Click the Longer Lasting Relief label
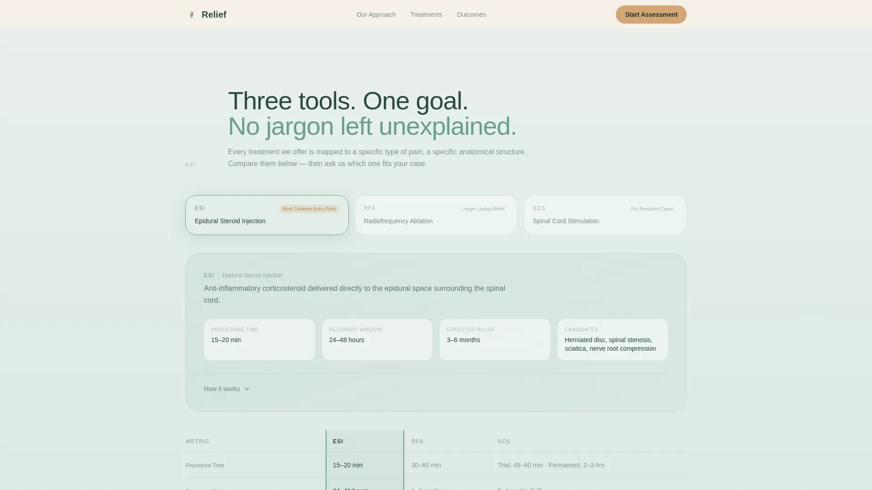This screenshot has height=490, width=872. coord(483,209)
